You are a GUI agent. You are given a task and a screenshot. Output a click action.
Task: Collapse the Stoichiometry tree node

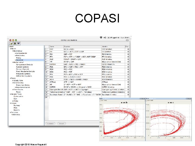(x=13, y=83)
